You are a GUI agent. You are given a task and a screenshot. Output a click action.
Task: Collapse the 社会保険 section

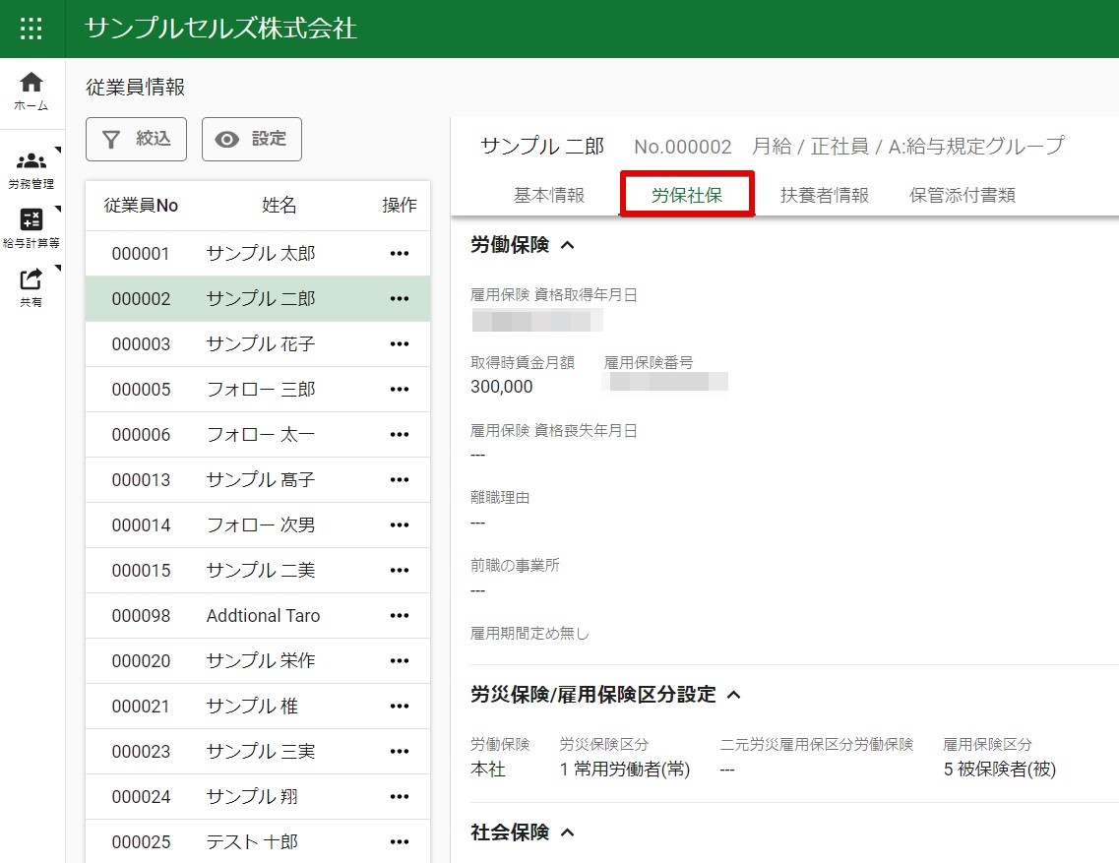568,832
